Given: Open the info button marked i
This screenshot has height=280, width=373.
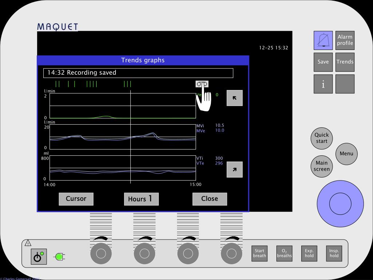Looking at the screenshot, I should click(x=323, y=84).
